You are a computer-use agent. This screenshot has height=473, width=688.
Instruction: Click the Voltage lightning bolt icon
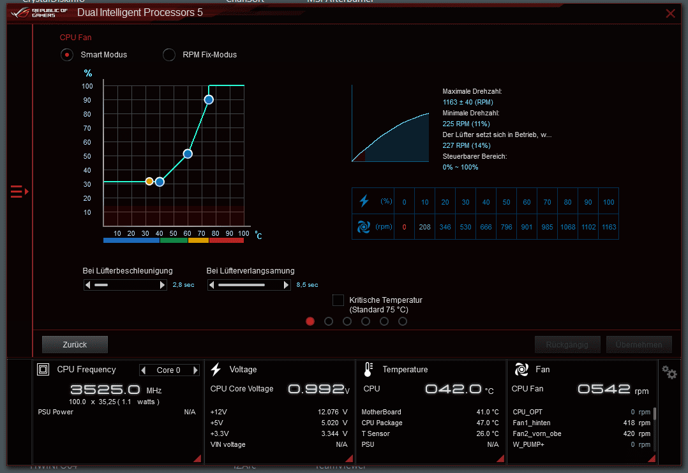click(x=216, y=370)
